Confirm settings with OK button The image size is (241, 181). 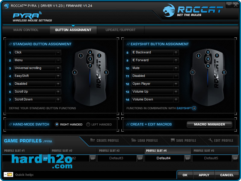point(185,175)
